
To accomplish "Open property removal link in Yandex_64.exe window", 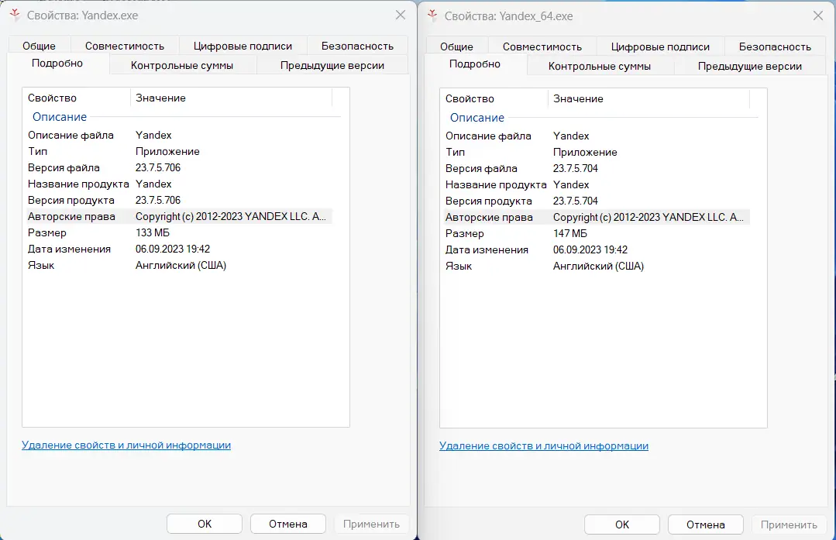I will tap(544, 445).
